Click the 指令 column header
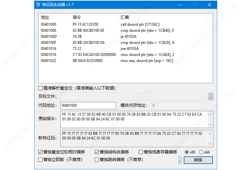 [x=94, y=17]
